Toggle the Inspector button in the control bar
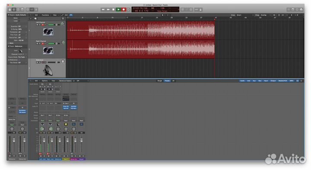 14,9
